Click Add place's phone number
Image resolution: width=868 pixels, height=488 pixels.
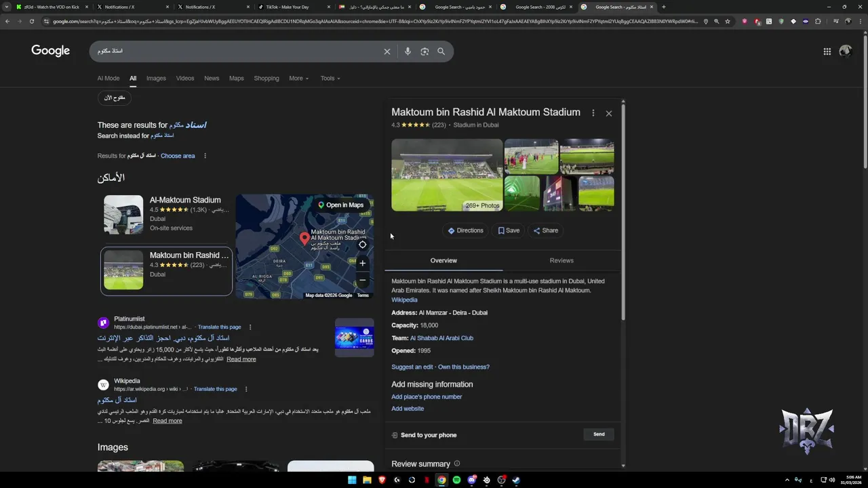[427, 396]
